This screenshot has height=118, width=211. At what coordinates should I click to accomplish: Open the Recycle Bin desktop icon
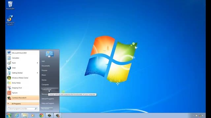coord(10,5)
